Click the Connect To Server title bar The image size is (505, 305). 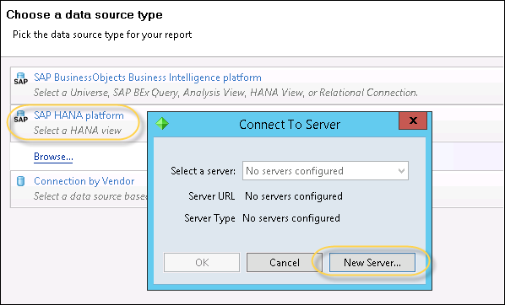[x=289, y=125]
